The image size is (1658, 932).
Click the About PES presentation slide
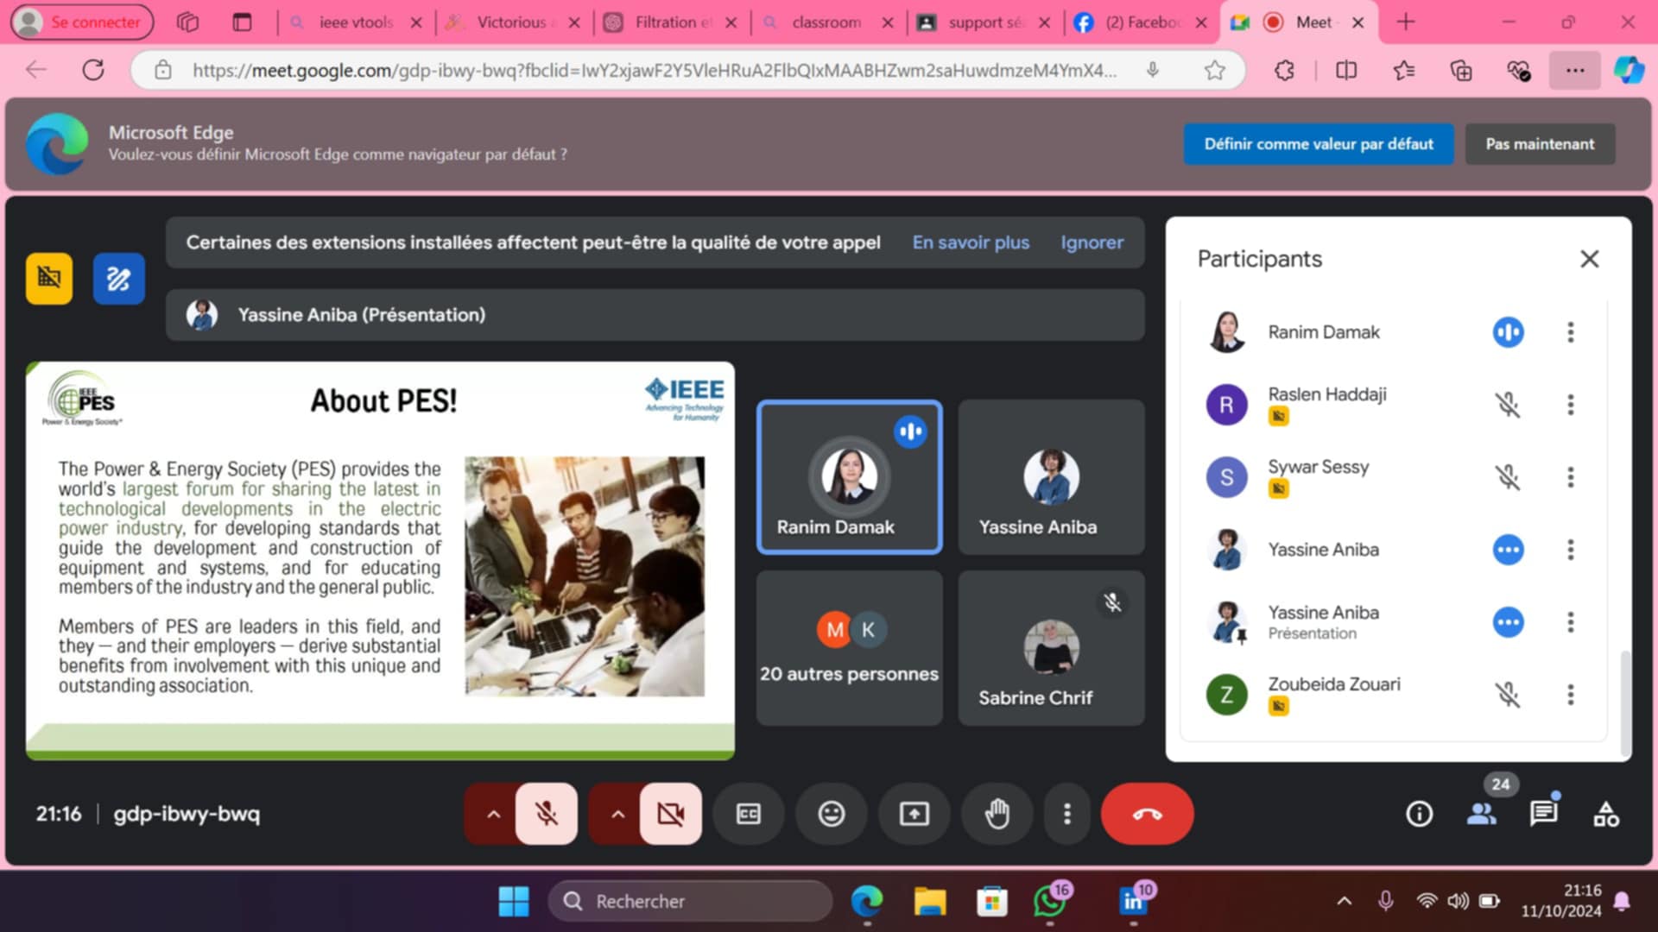(380, 561)
